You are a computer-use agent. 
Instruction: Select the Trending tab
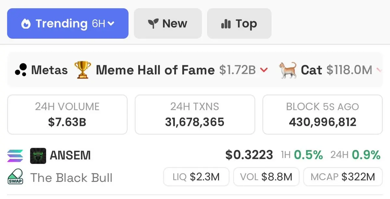[x=68, y=24]
